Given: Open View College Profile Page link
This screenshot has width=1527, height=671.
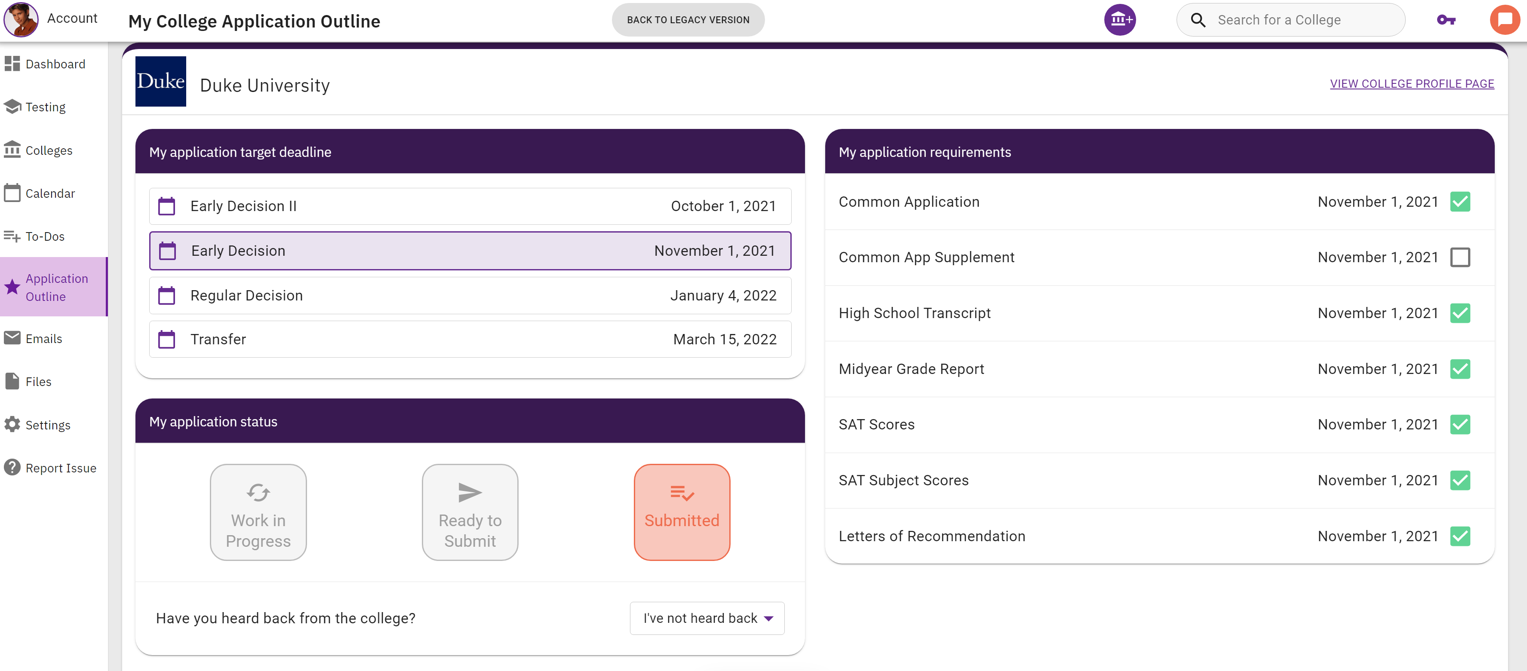Looking at the screenshot, I should (x=1412, y=83).
